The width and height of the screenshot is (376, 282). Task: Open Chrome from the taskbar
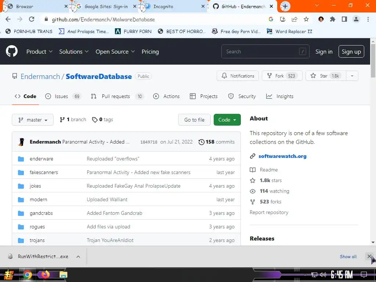pyautogui.click(x=27, y=275)
